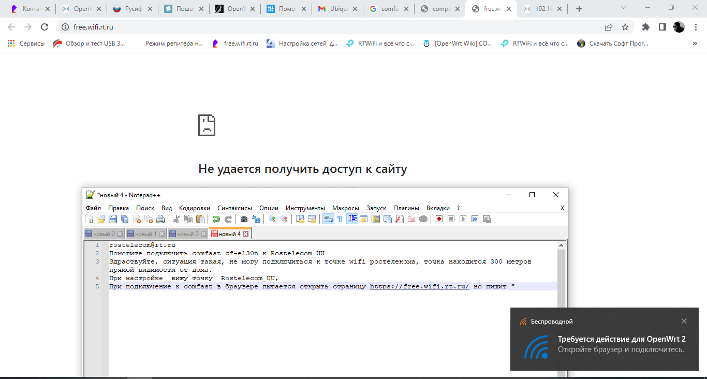The height and width of the screenshot is (379, 707).
Task: Open Find with the binoculars icon
Action: 244,219
